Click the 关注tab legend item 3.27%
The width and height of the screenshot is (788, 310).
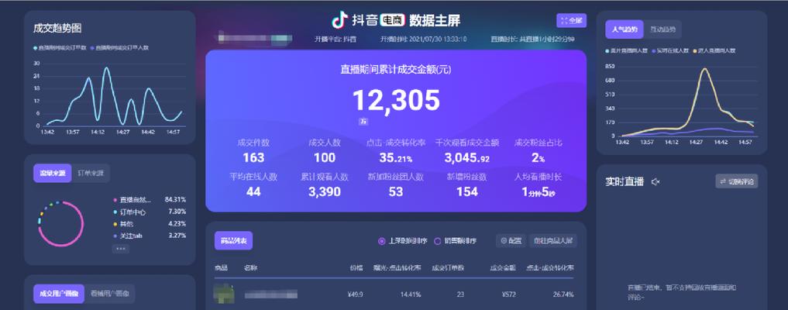click(150, 236)
